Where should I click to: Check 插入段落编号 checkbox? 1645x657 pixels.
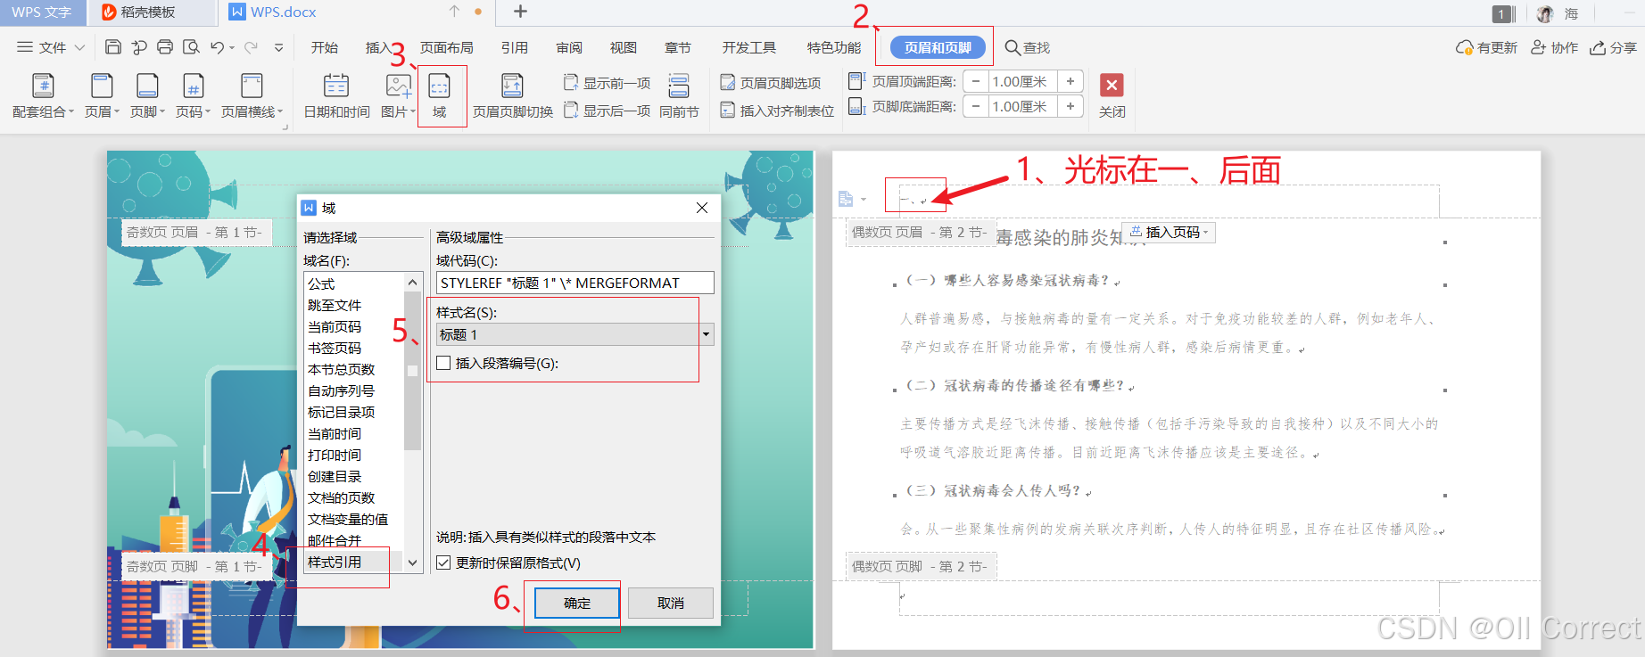click(x=443, y=363)
